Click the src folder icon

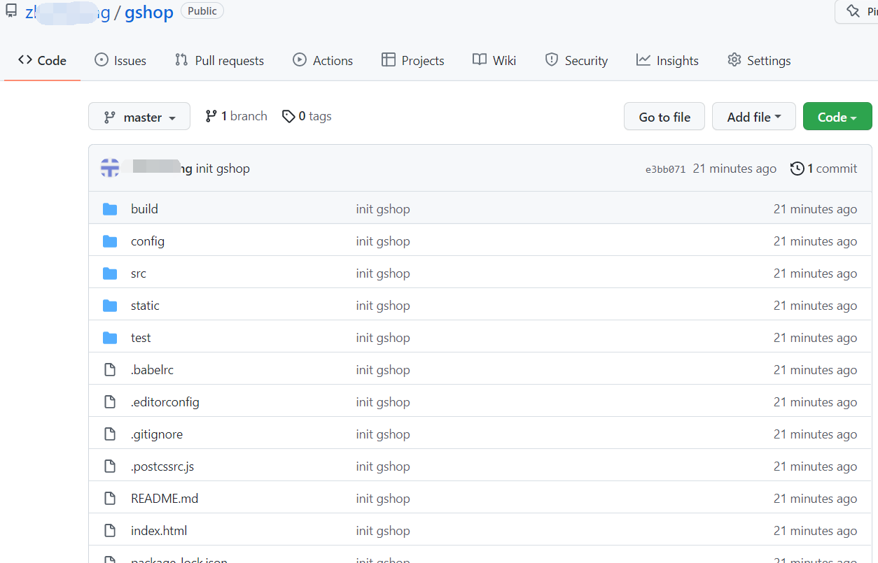coord(110,273)
